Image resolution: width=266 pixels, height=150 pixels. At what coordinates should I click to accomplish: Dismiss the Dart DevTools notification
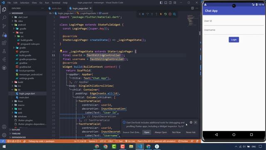click(195, 122)
